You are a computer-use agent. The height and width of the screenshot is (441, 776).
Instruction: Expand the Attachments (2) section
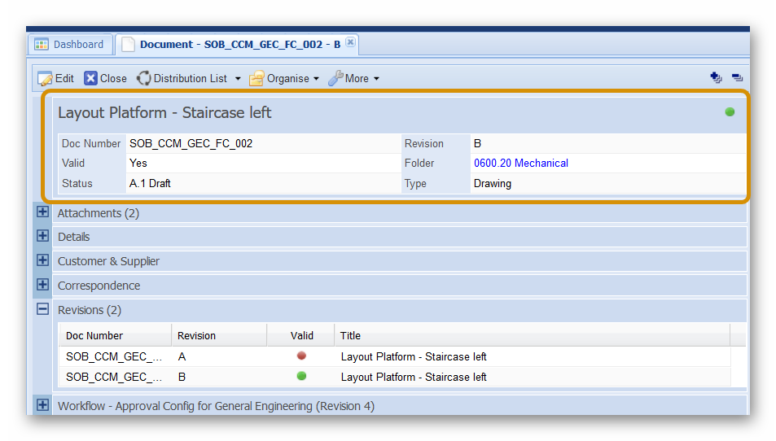point(42,212)
